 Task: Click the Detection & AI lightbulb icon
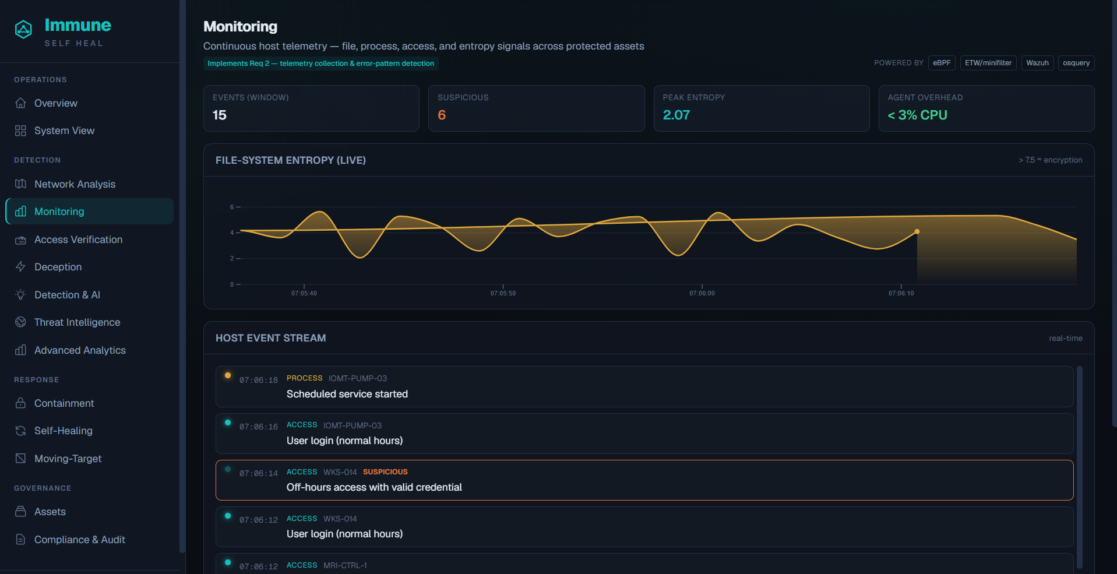20,295
